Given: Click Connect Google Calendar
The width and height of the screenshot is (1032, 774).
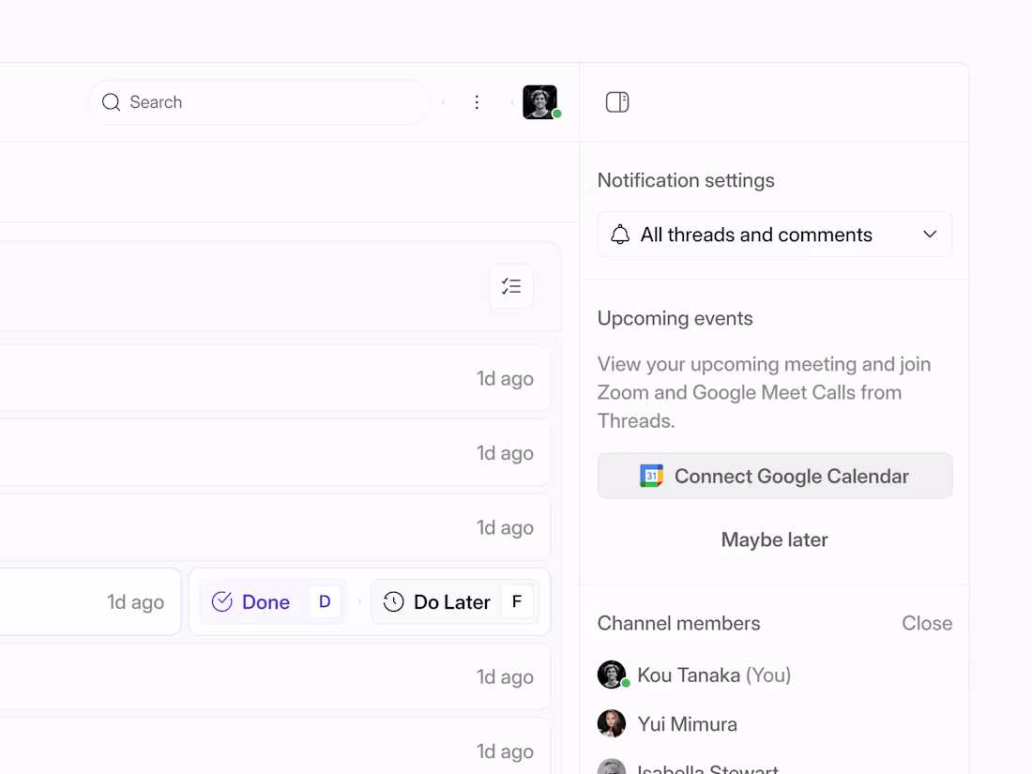Looking at the screenshot, I should [775, 476].
